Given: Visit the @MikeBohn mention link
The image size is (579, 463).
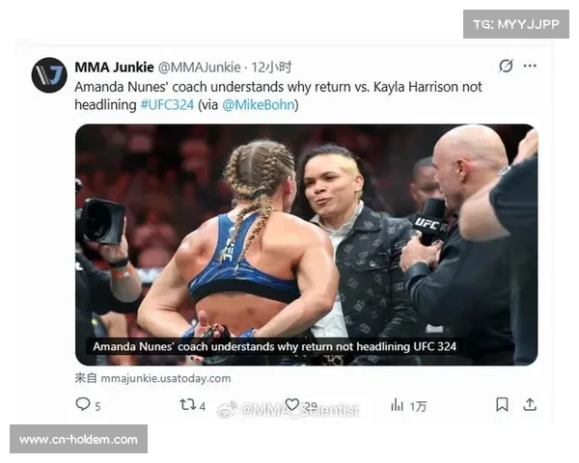Looking at the screenshot, I should (x=258, y=105).
